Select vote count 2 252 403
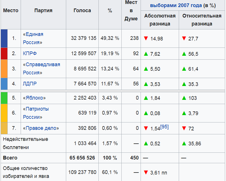The width and height of the screenshot is (226, 181). 85,98
